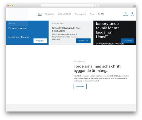Viewport: 142px width, 120px height.
Task: Open Våra tjänster menu item
Action: point(50,14)
